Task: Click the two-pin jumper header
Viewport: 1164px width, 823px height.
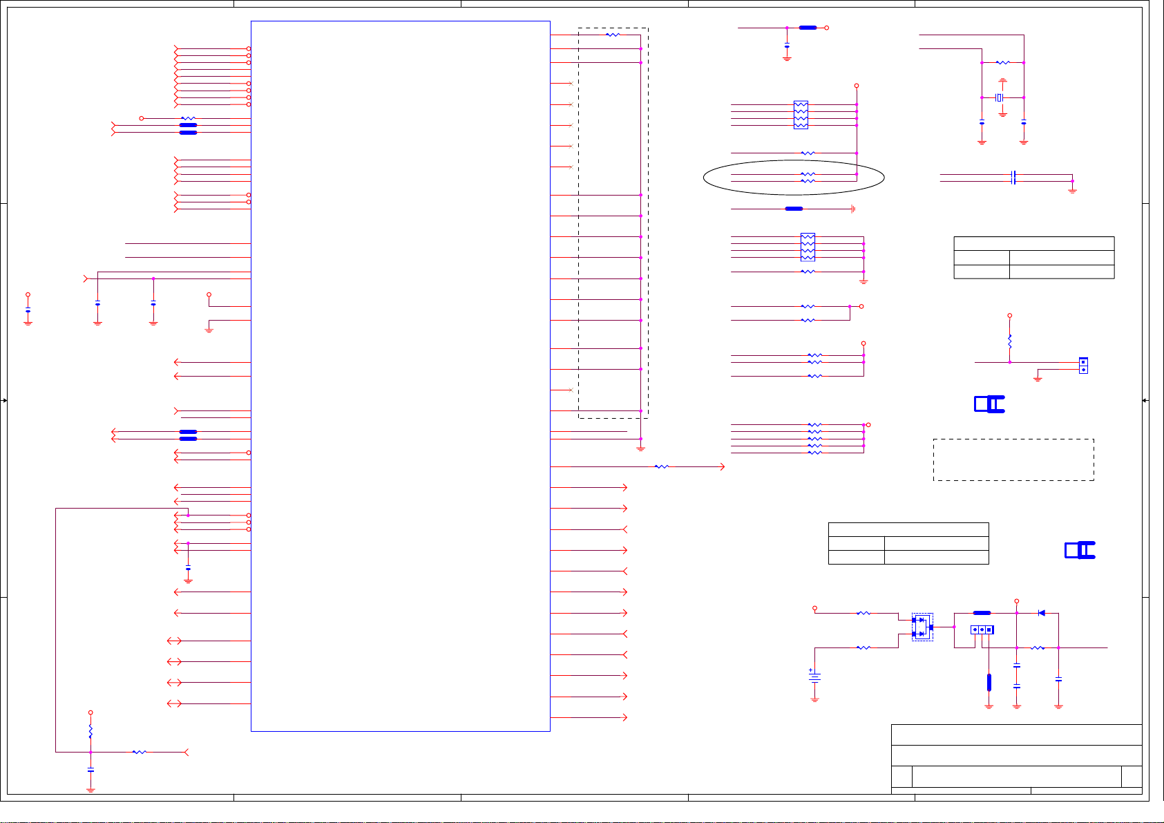Action: tap(1083, 366)
